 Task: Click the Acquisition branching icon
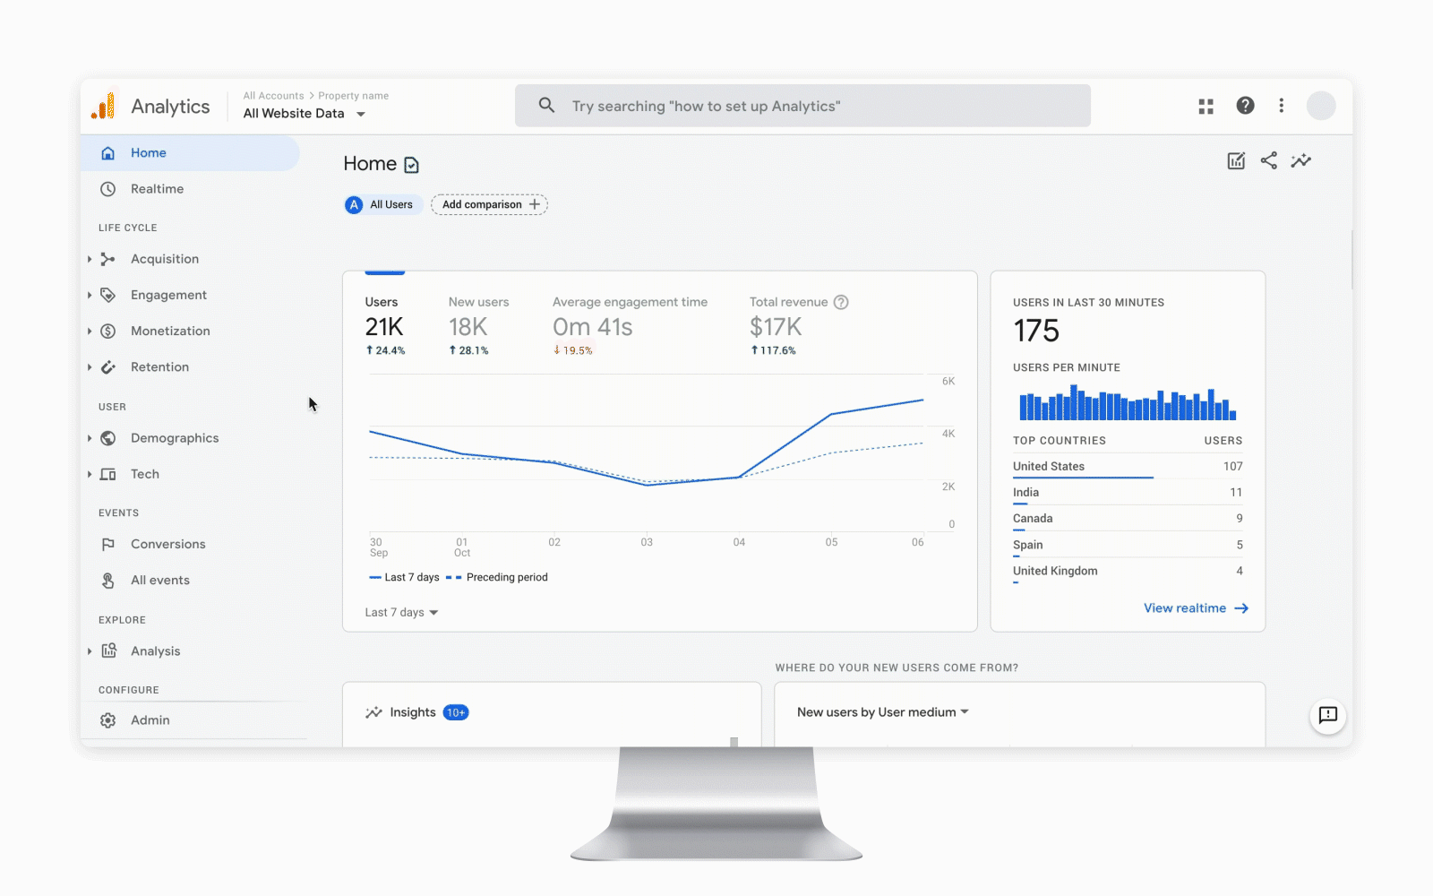click(108, 259)
